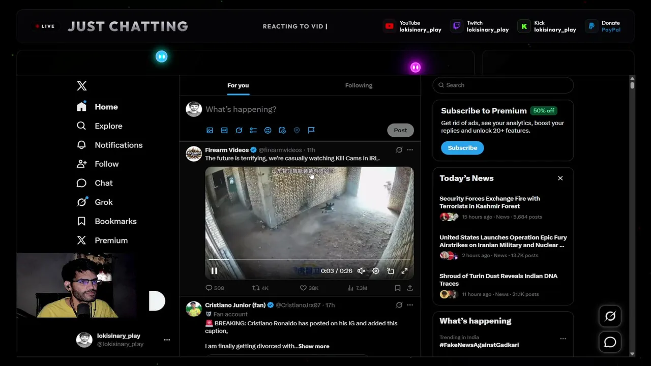Open the floating Grok button
This screenshot has width=651, height=366.
click(610, 316)
